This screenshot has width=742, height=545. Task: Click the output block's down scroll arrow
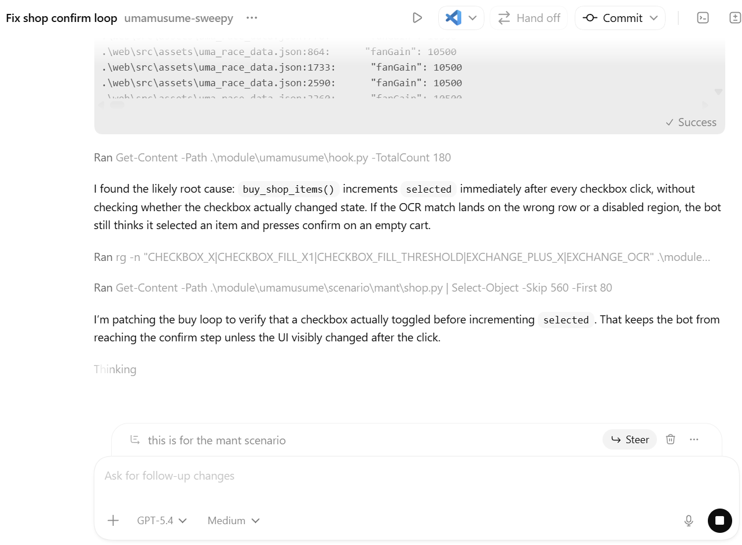(718, 91)
